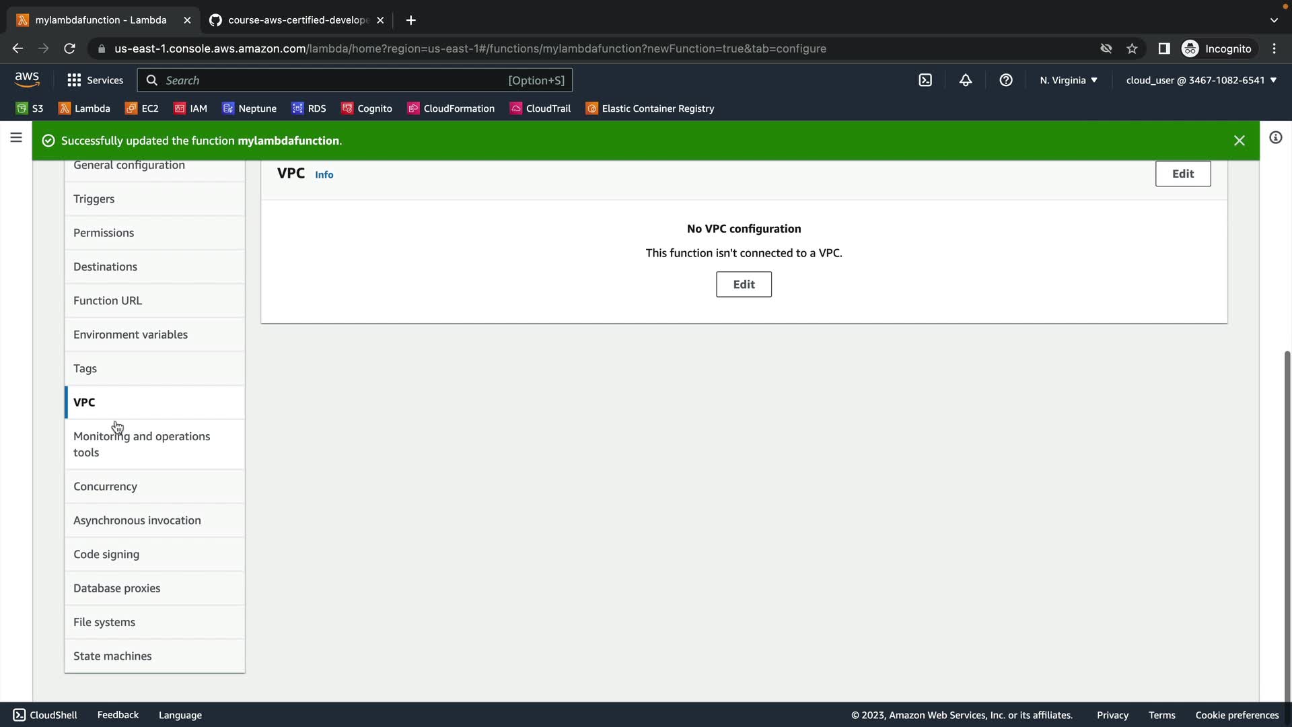The width and height of the screenshot is (1292, 727).
Task: Open the Services grid menu
Action: (95, 80)
